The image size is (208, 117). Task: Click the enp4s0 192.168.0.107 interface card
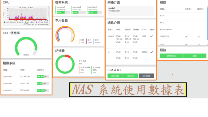tap(131, 11)
